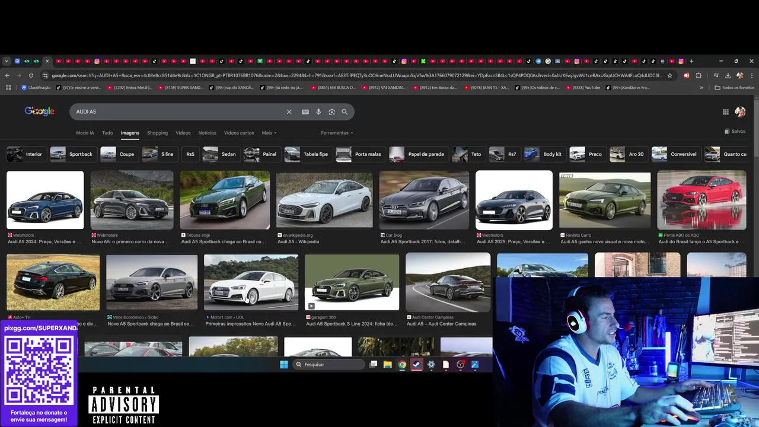Open the Chrome three-dot menu
759x427 pixels.
tap(751, 75)
